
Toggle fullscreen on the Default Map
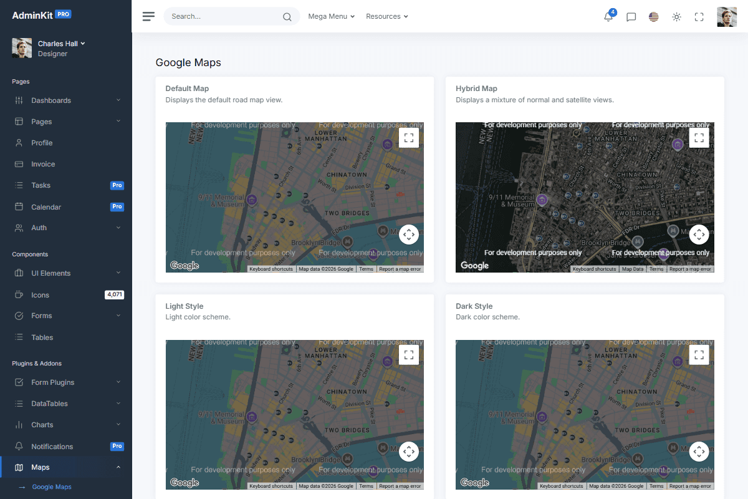[409, 138]
